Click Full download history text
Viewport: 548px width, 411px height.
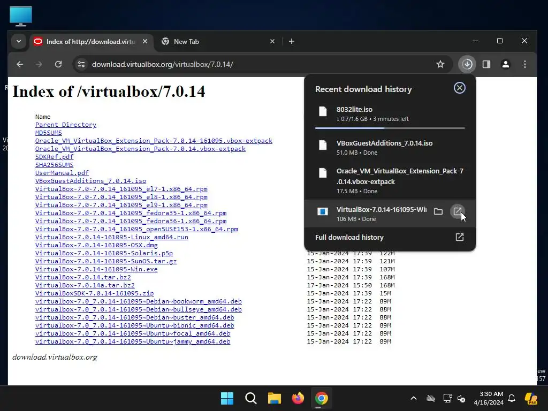click(x=349, y=237)
